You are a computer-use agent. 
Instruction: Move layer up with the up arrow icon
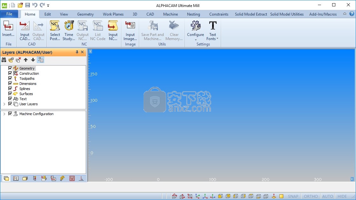(26, 60)
